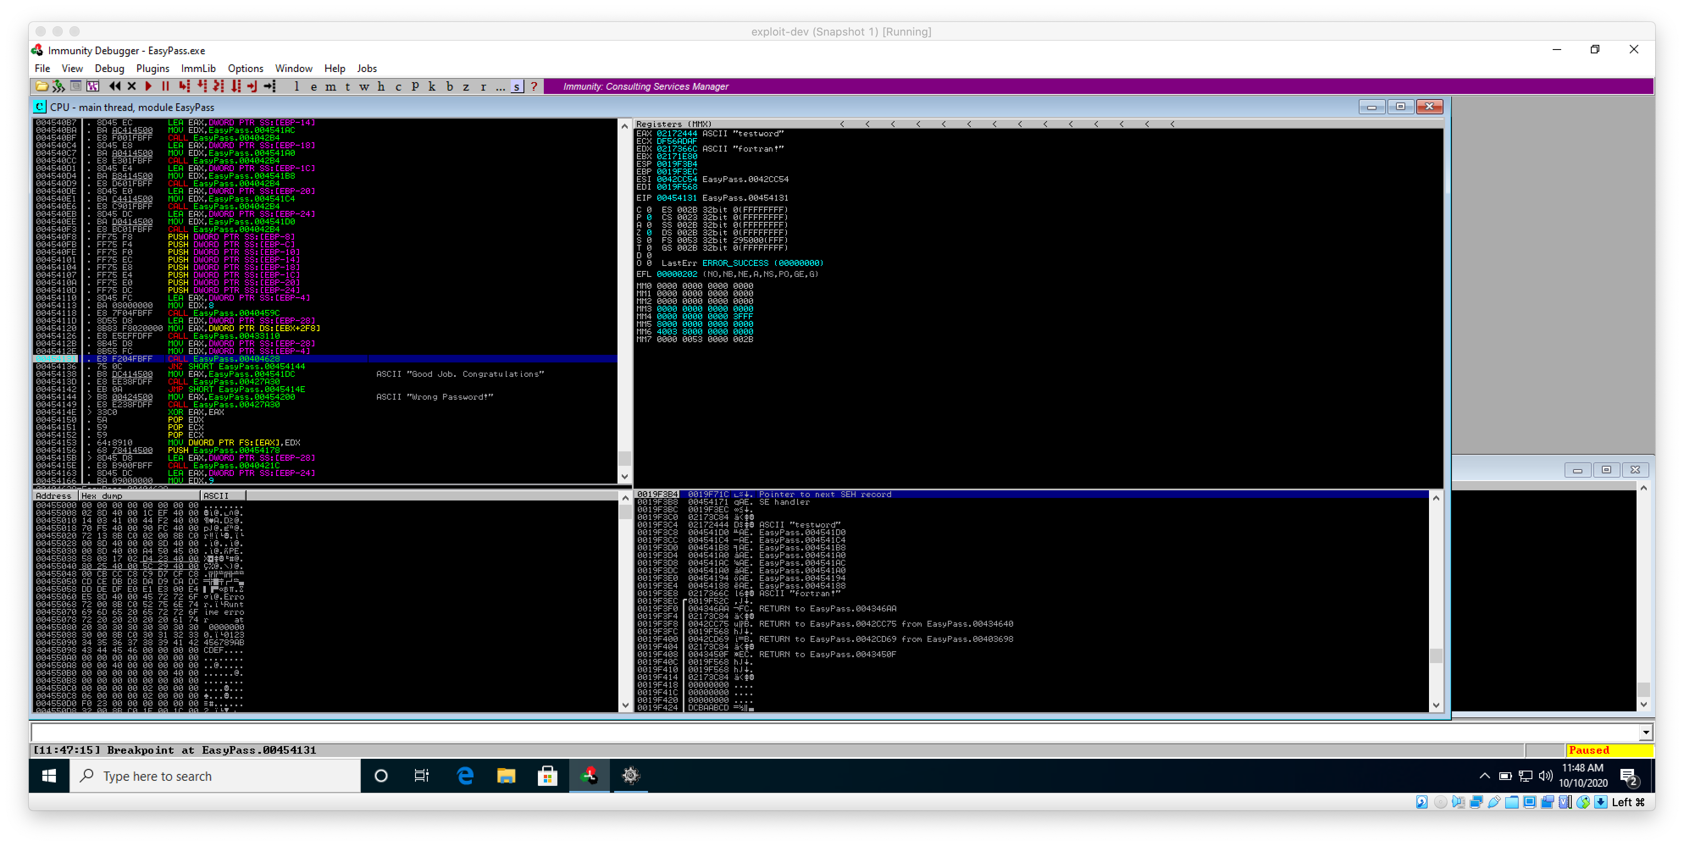Screen dimensions: 1684x846
Task: Select the highlighted CALL EasyPass.00404628 instruction
Action: pos(325,359)
